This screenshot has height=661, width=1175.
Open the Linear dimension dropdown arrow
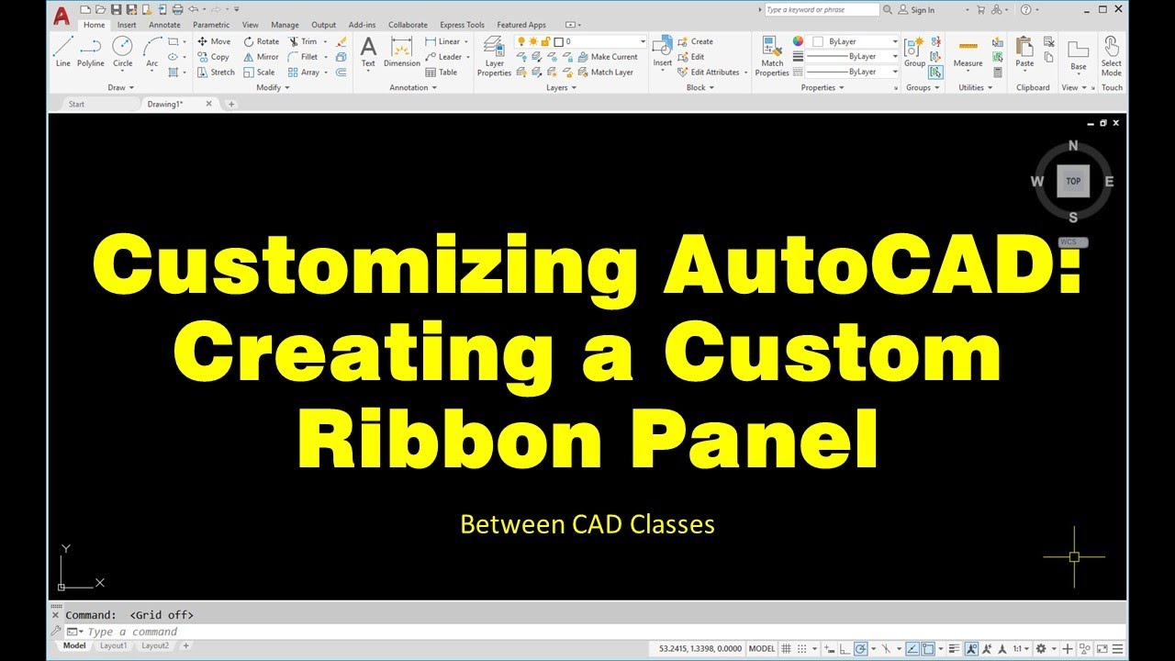(x=465, y=41)
